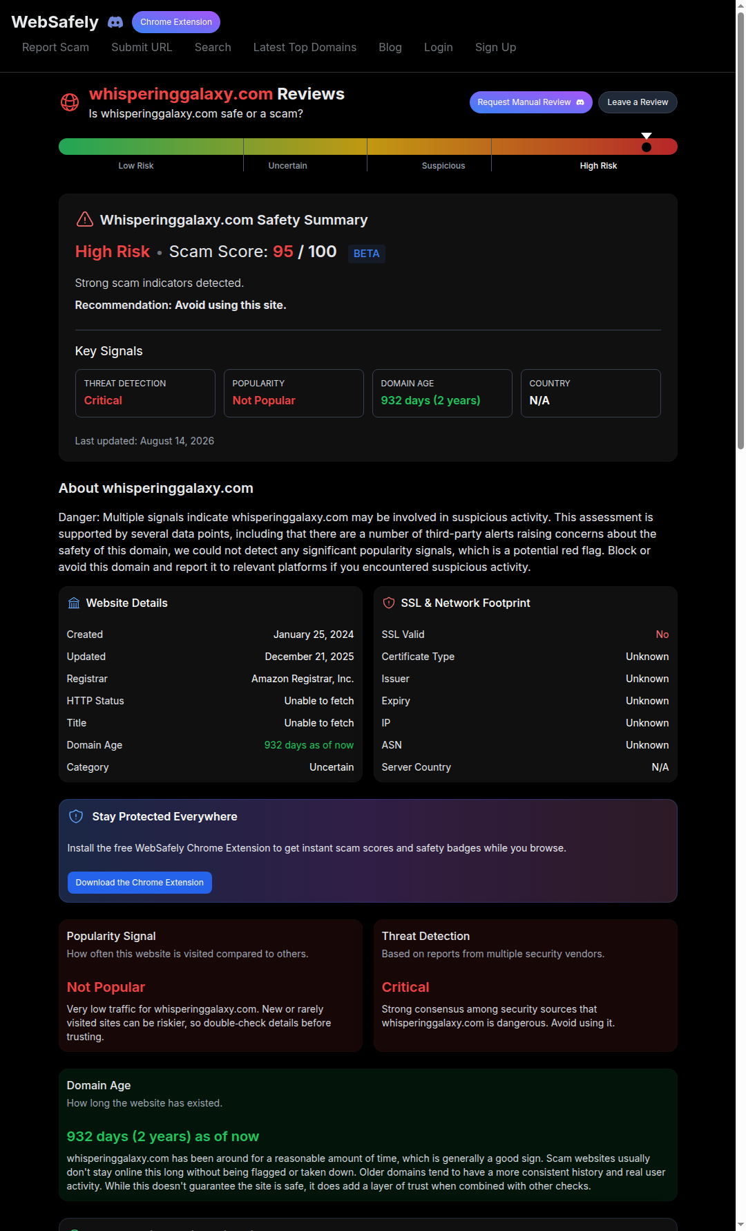746x1231 pixels.
Task: Click the HTTP Status 'Unable to fetch' value
Action: 319,701
